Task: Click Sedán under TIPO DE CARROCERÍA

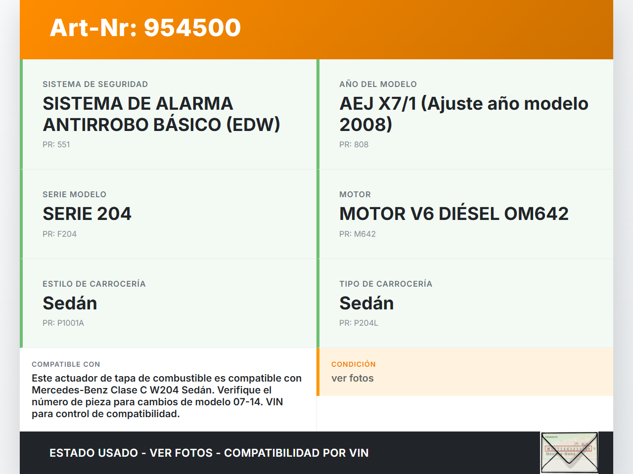Action: coord(366,303)
